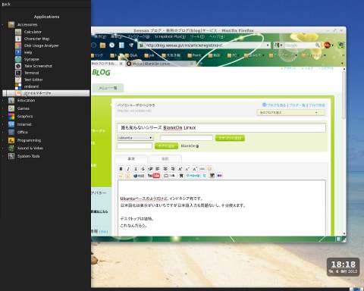Click Bold icon in blog editor
The height and width of the screenshot is (291, 364).
(121, 169)
